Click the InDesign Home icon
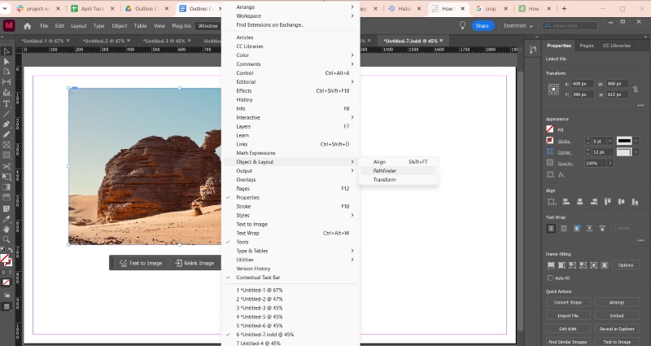Image resolution: width=651 pixels, height=346 pixels. click(x=28, y=26)
